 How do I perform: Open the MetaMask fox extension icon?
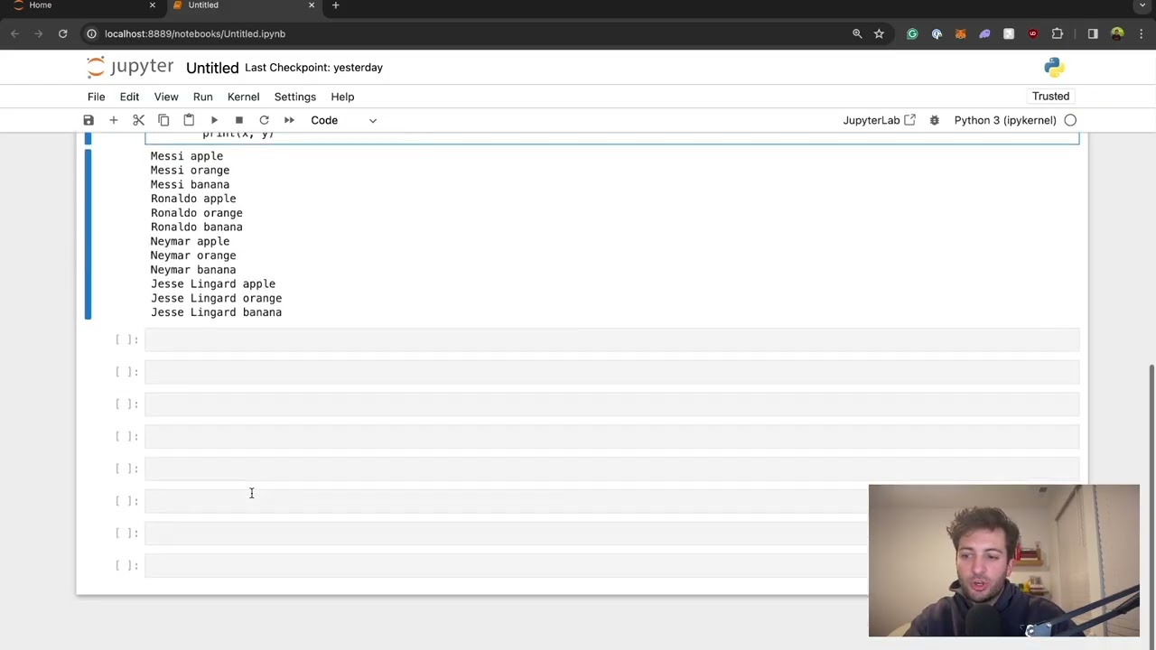click(960, 34)
